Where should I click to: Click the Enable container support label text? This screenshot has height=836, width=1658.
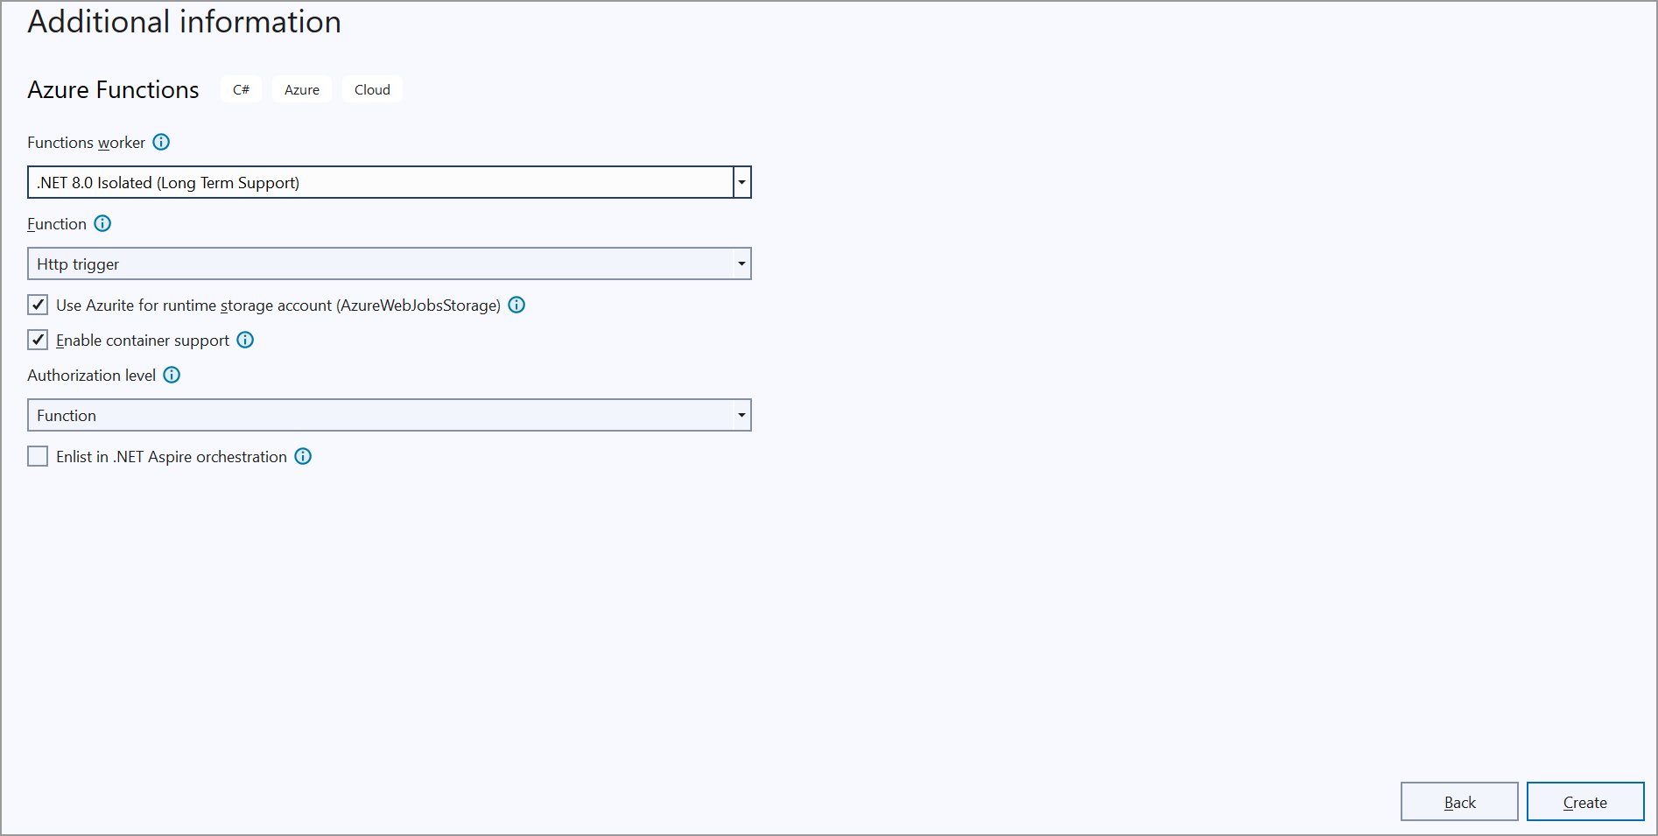(x=143, y=341)
